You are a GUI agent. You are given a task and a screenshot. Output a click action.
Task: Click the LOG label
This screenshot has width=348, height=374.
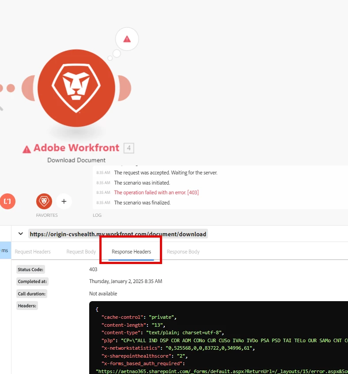click(x=97, y=215)
